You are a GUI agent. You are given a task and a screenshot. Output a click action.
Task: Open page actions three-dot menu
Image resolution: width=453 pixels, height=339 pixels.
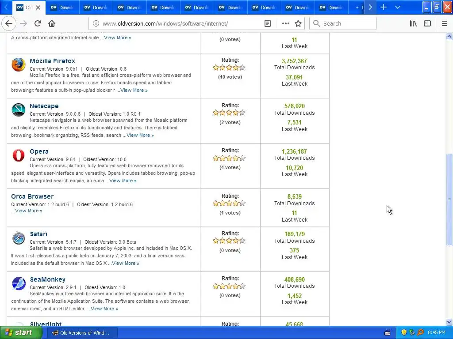point(285,24)
